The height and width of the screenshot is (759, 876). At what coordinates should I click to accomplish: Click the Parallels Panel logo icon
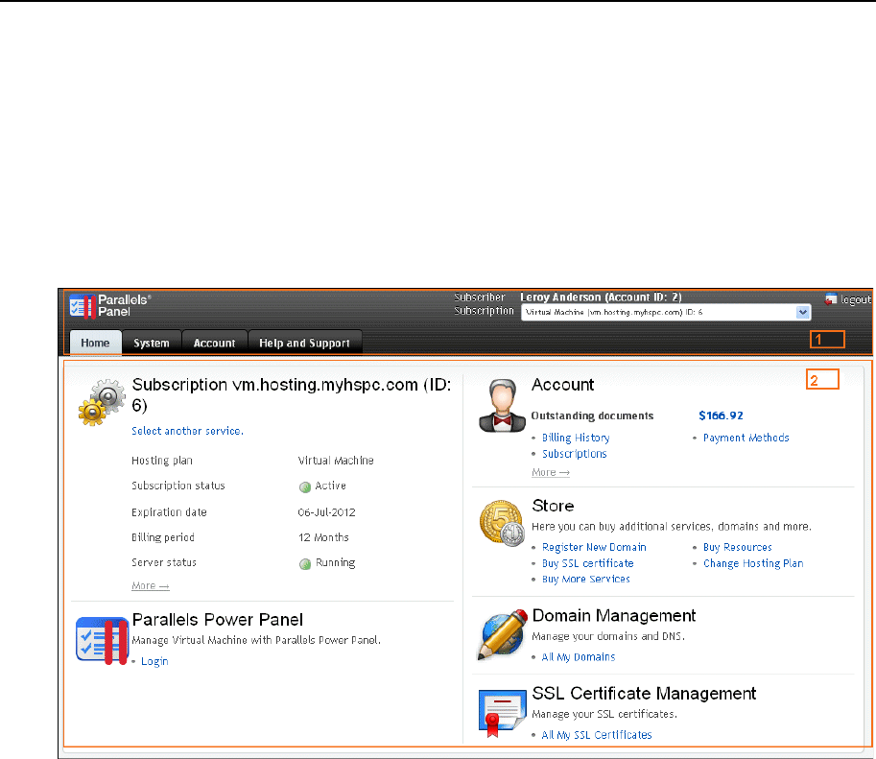coord(83,306)
